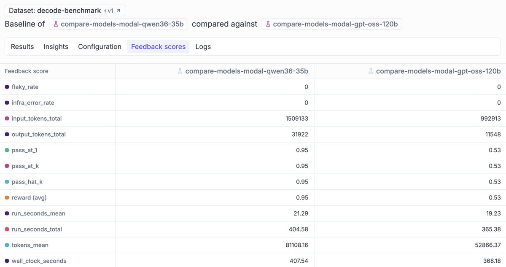This screenshot has width=506, height=267.
Task: Click flask icon in qwen36-35b column header
Action: point(180,71)
